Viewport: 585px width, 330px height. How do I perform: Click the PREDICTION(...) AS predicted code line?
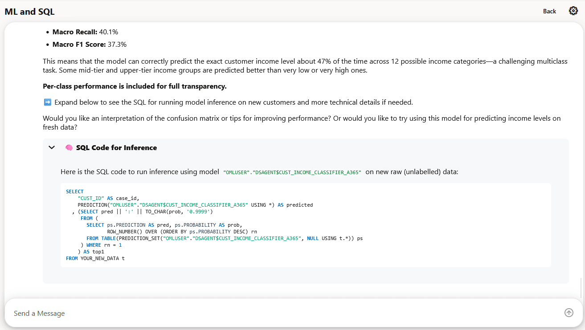pyautogui.click(x=195, y=205)
